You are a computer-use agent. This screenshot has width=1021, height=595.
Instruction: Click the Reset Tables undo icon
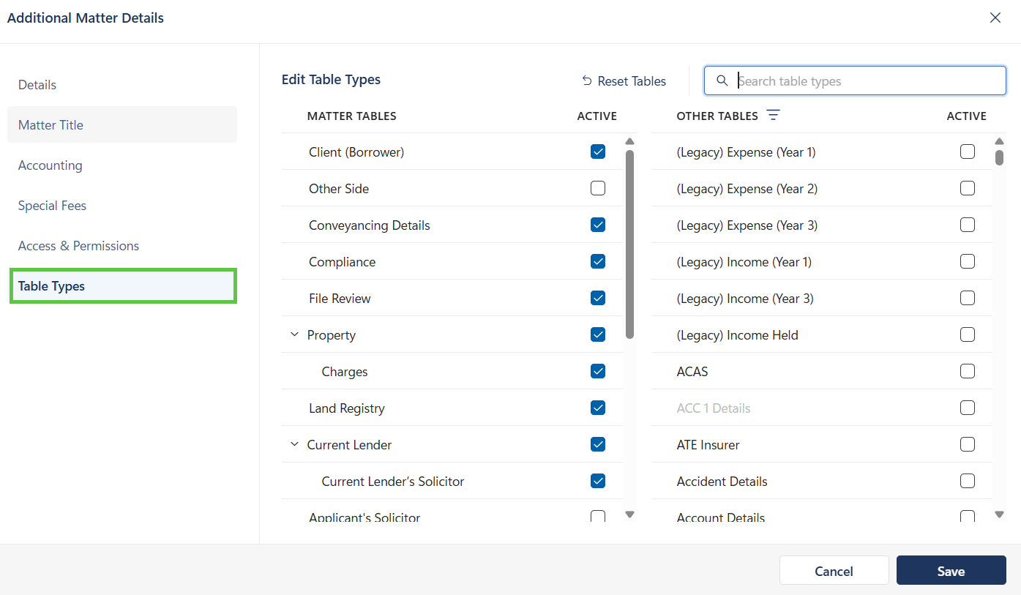pos(587,81)
